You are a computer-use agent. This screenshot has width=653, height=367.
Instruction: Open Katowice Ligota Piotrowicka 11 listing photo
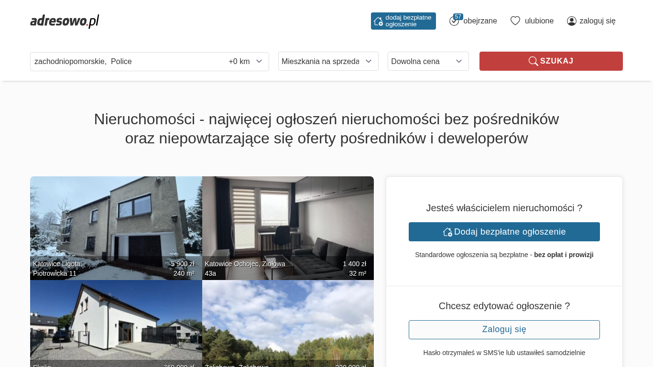(116, 220)
